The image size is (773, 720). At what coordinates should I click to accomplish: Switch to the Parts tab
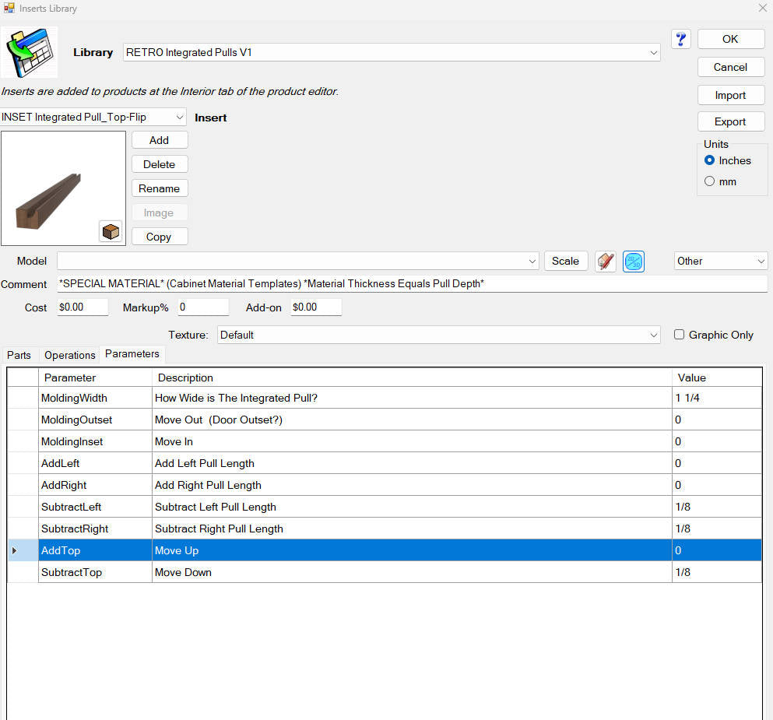(19, 355)
